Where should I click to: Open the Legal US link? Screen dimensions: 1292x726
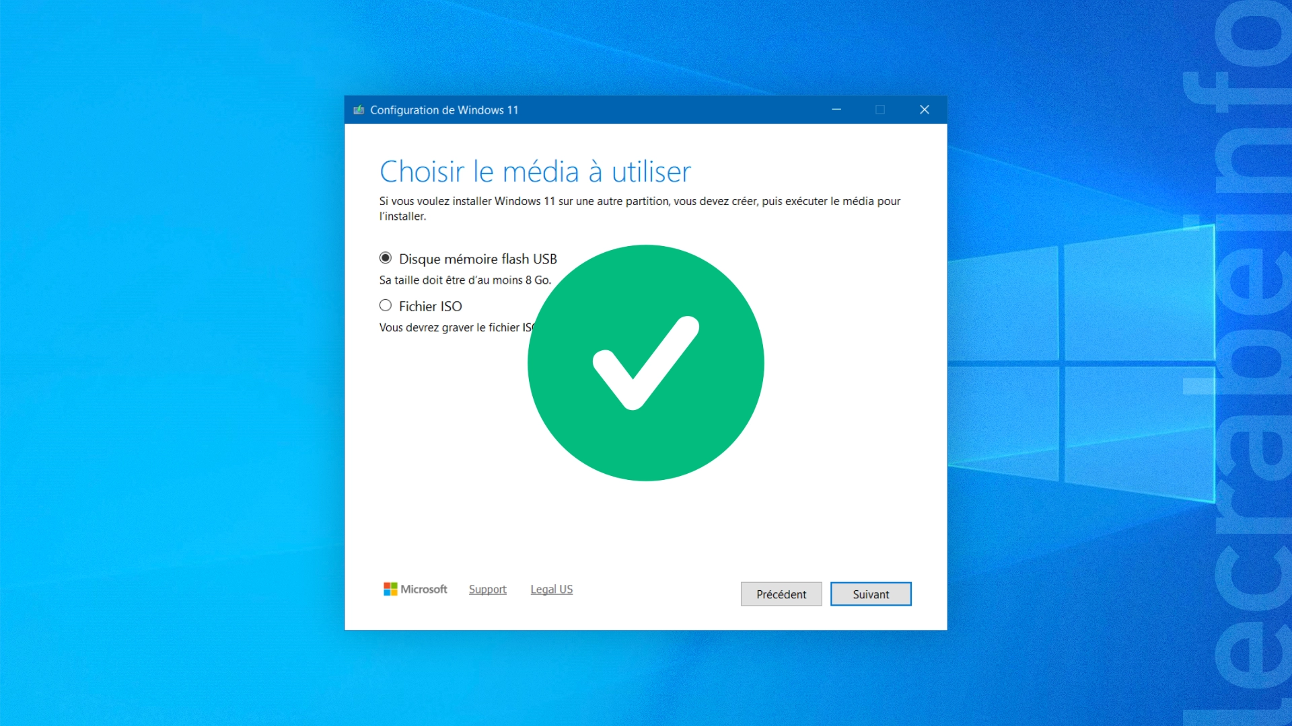coord(551,590)
